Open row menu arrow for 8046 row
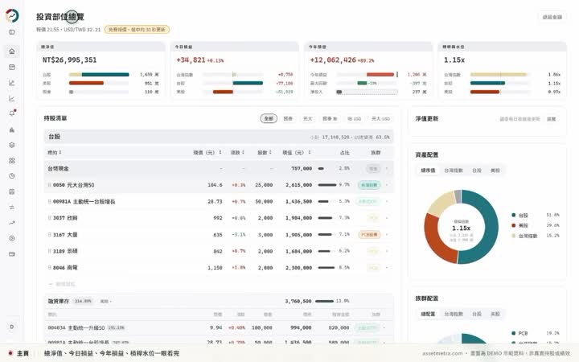This screenshot has width=579, height=362. tap(387, 267)
